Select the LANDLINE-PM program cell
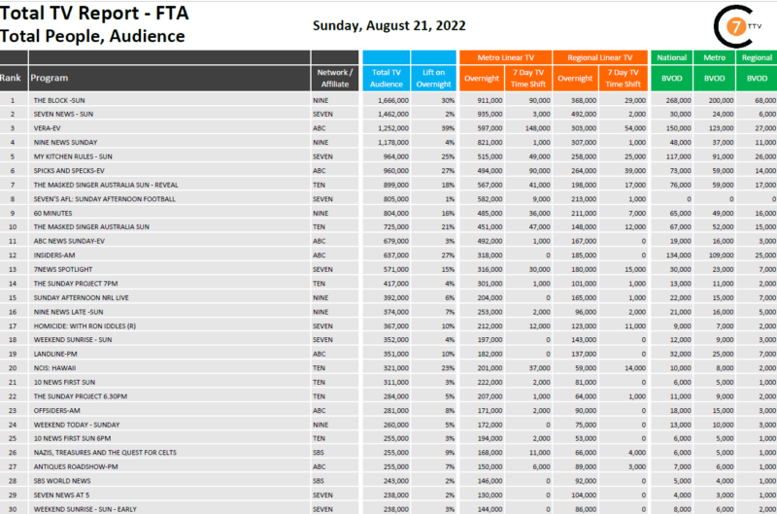This screenshot has height=514, width=777. coord(53,354)
